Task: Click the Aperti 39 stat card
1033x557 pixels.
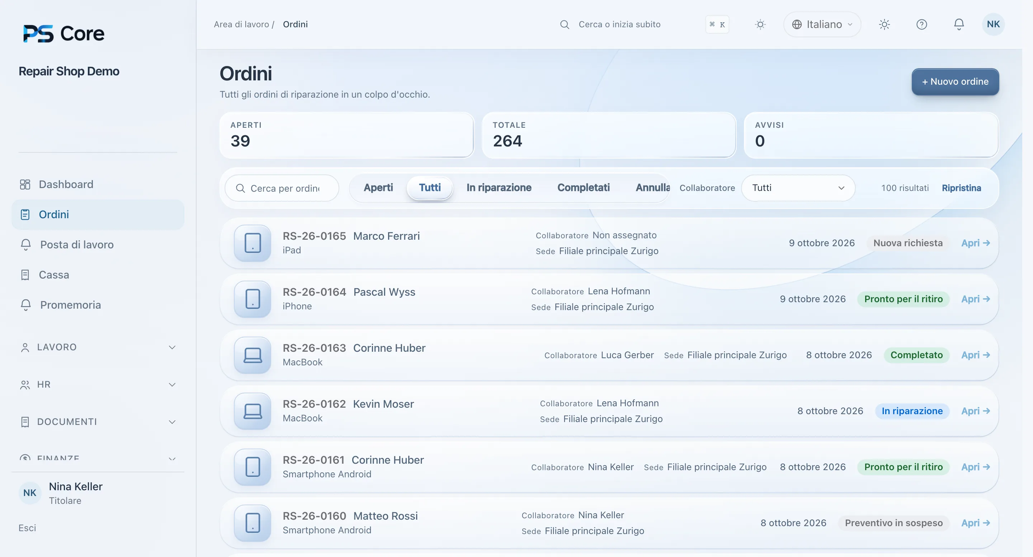Action: 346,135
